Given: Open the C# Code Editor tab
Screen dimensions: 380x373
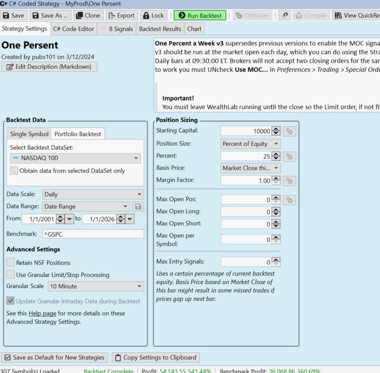Looking at the screenshot, I should pyautogui.click(x=74, y=29).
